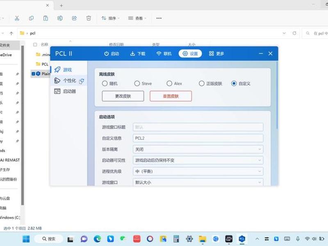Click the Cut icon in Explorer toolbar
Screen dimensions: 328x246
pyautogui.click(x=17, y=18)
